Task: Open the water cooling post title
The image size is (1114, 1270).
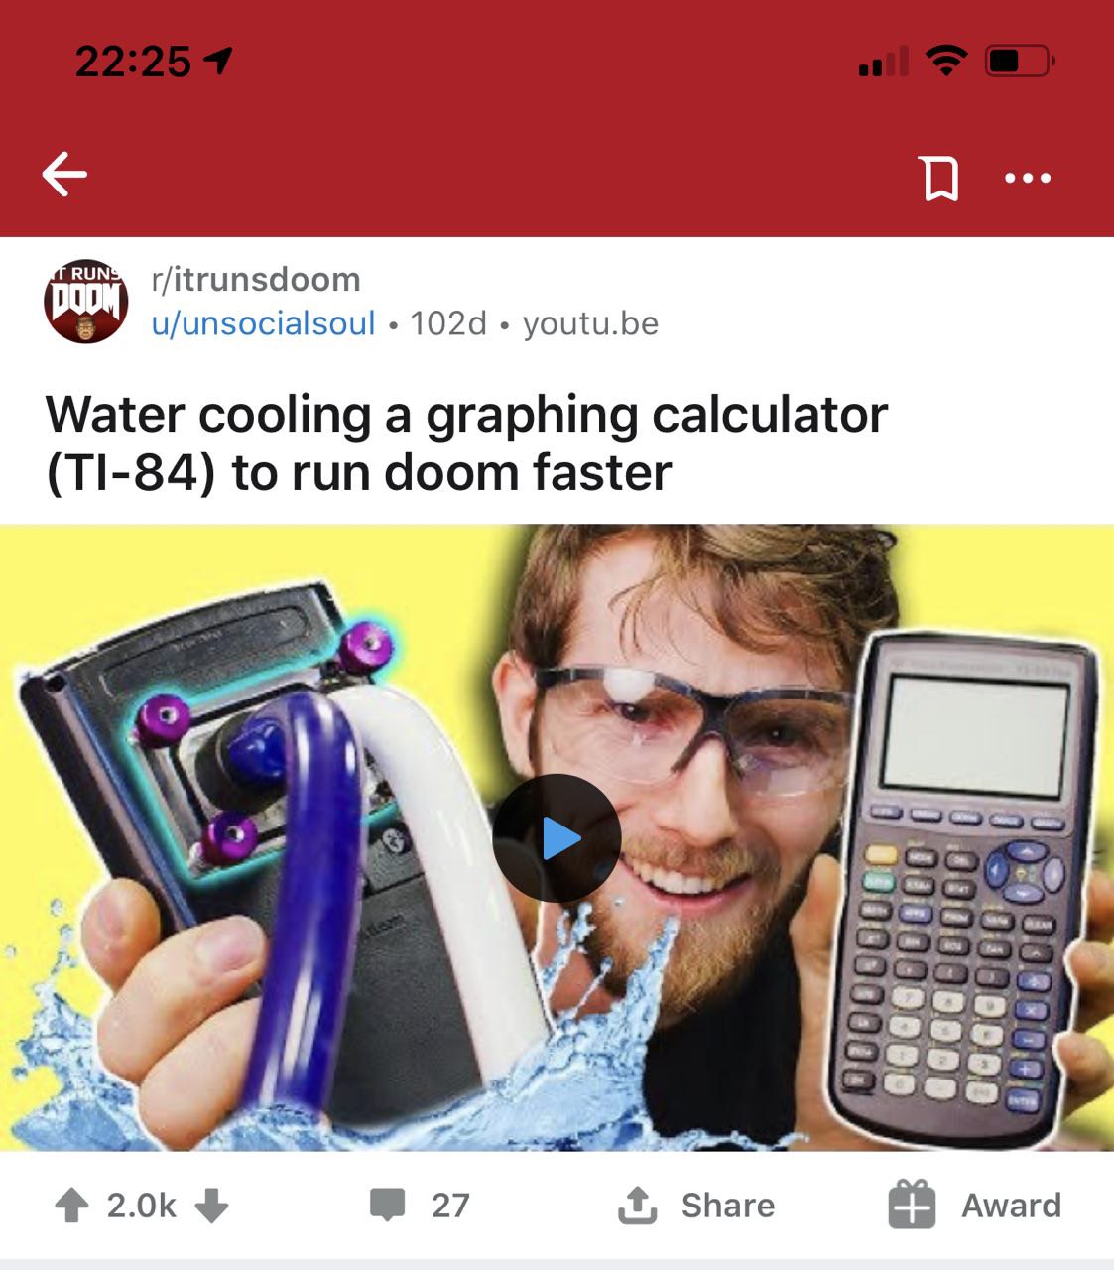Action: [466, 443]
